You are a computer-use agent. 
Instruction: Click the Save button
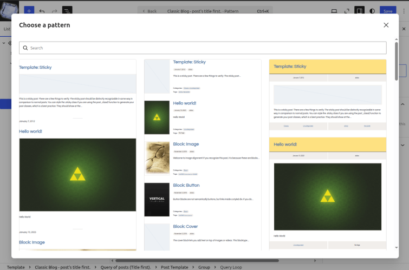pos(388,11)
